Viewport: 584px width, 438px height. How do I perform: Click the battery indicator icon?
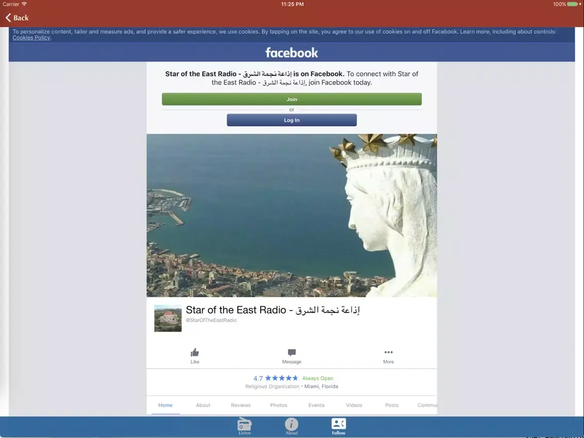tap(573, 4)
